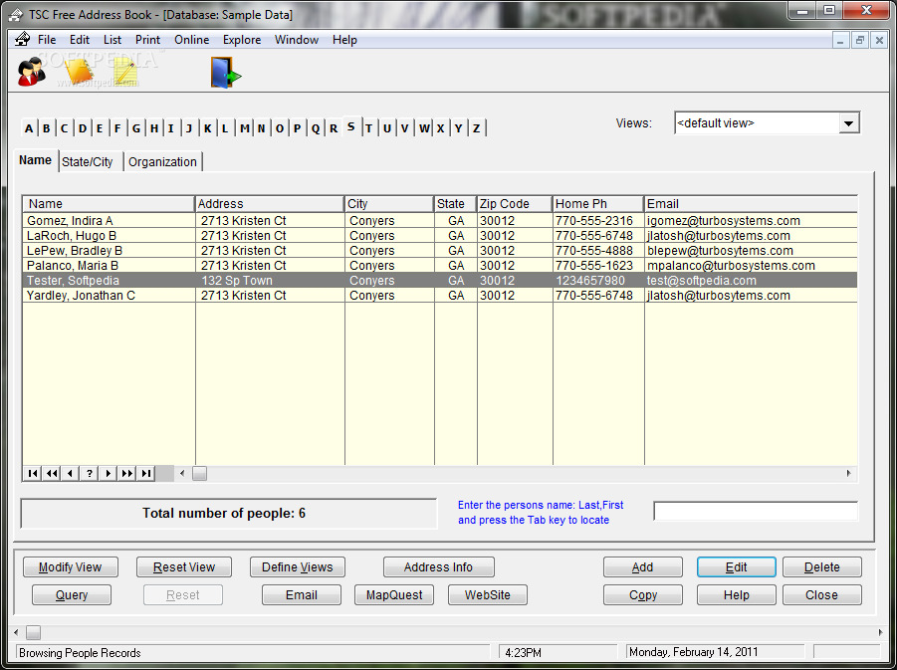Screen dimensions: 897x670
Task: Open the Help menu
Action: 344,40
